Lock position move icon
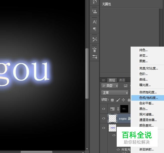Screen dimensions: 164x153 point(124,100)
